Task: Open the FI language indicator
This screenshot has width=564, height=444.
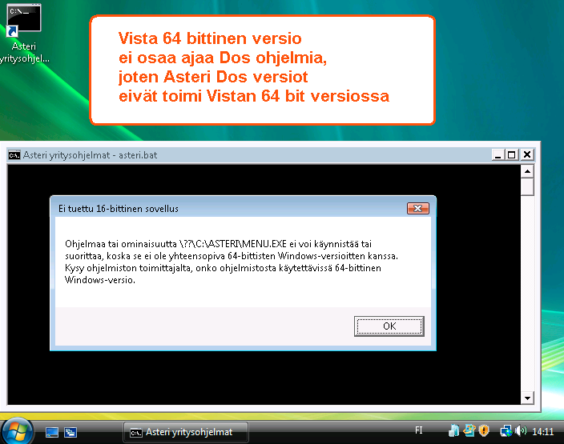Action: pyautogui.click(x=419, y=430)
